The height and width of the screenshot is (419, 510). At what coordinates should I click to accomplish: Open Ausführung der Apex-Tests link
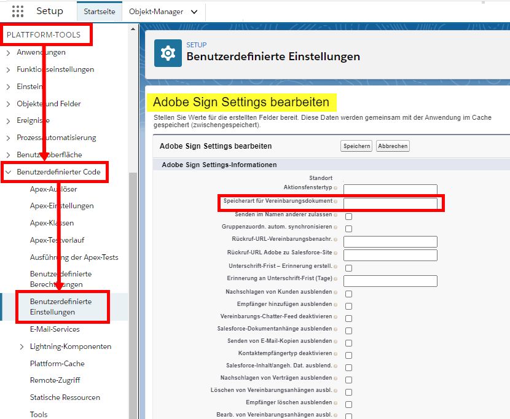pyautogui.click(x=74, y=257)
